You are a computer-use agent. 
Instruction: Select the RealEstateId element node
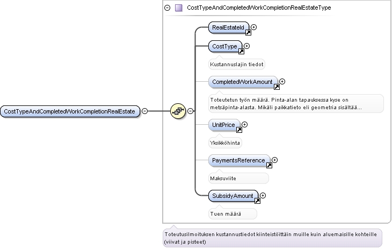[x=229, y=27]
